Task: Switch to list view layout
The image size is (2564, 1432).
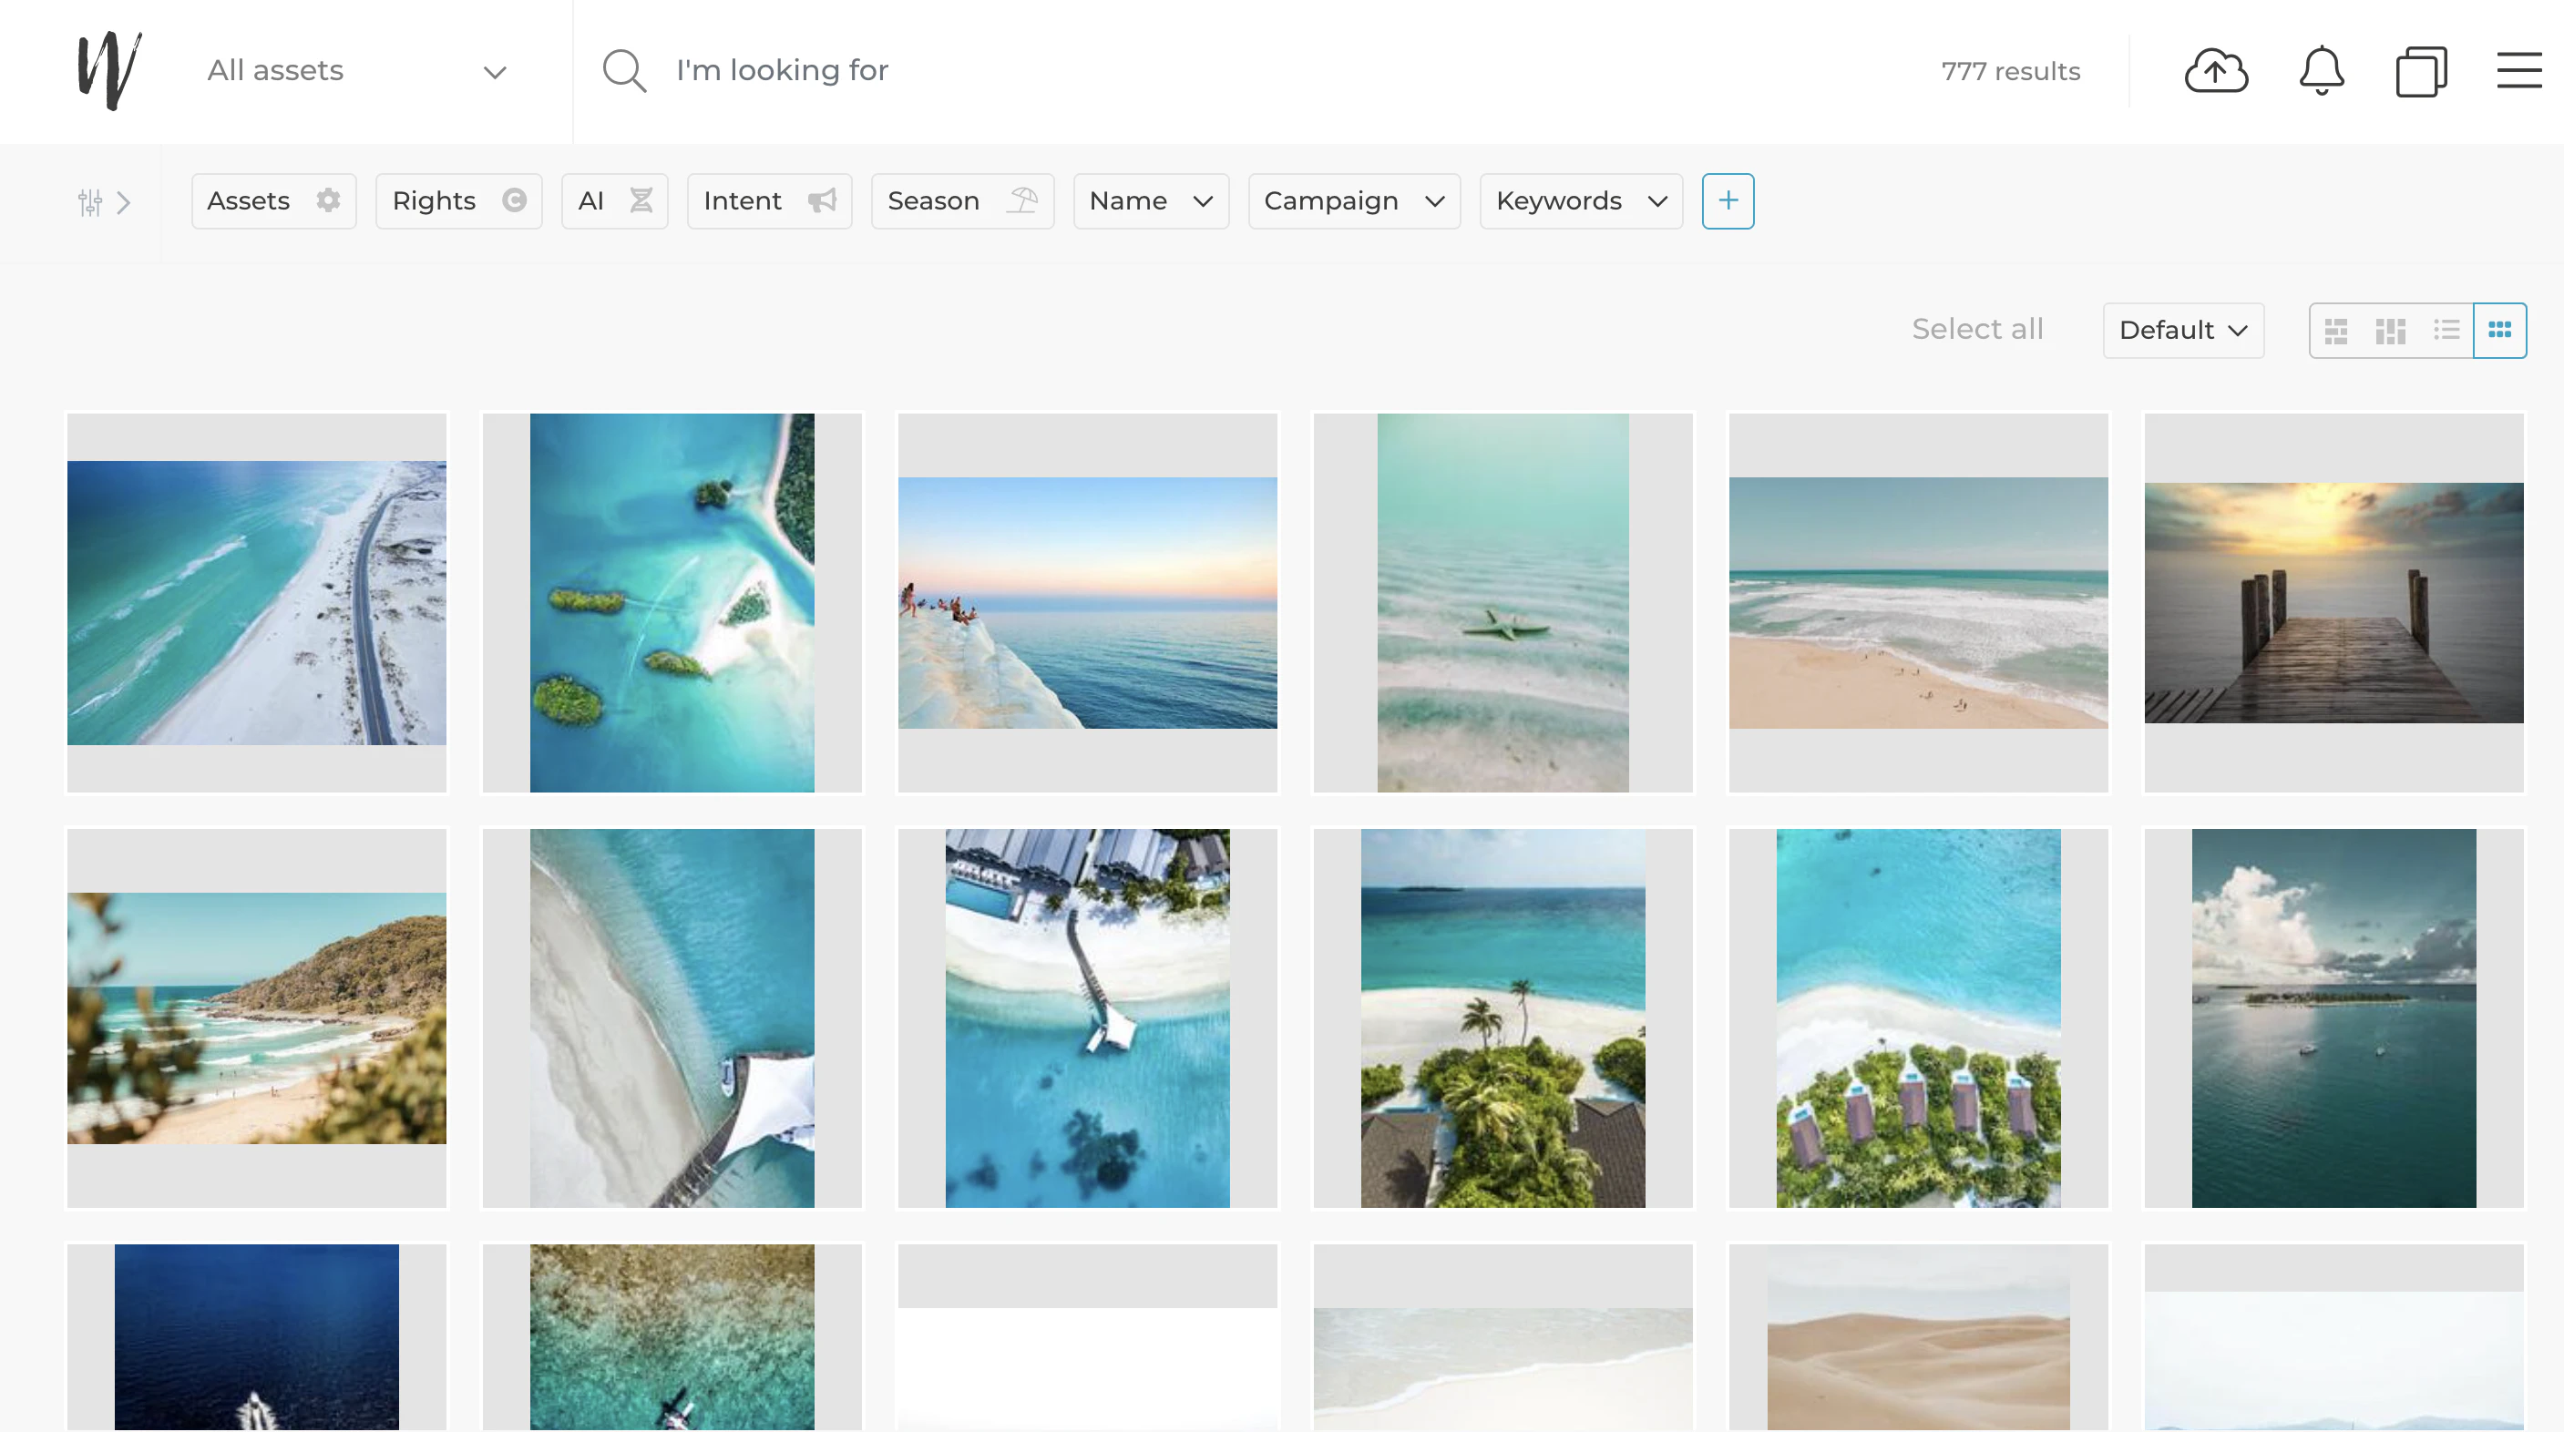Action: click(x=2446, y=331)
